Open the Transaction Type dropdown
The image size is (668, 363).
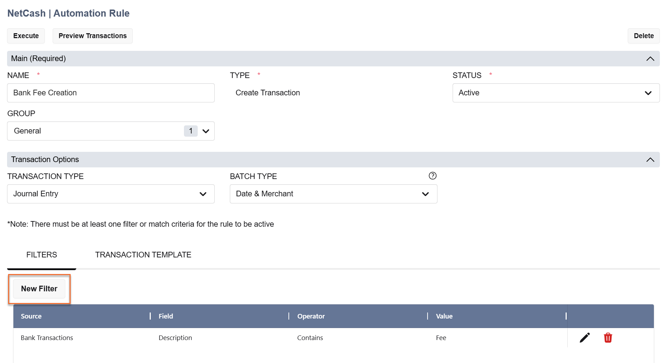111,194
